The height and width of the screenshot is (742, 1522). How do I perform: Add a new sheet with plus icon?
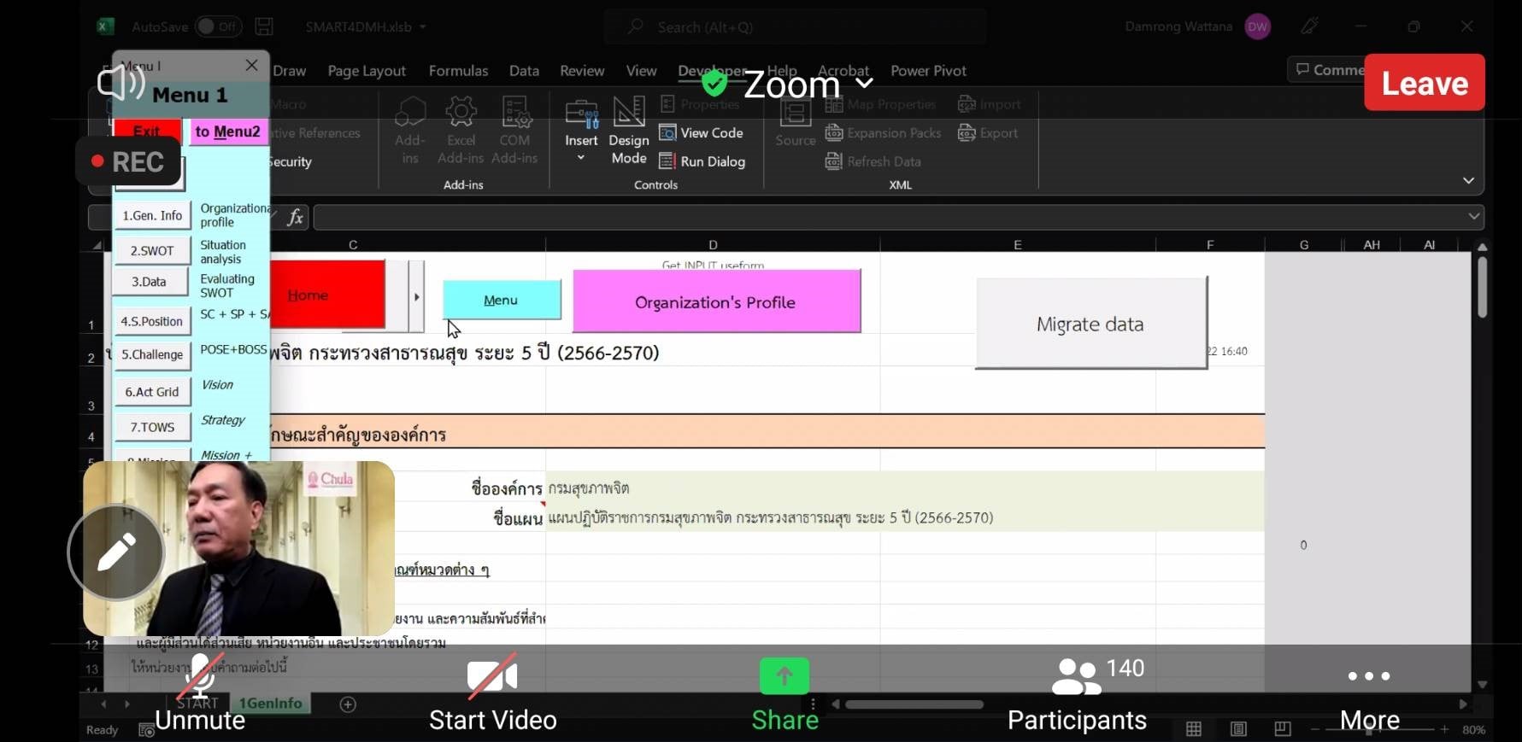coord(348,704)
